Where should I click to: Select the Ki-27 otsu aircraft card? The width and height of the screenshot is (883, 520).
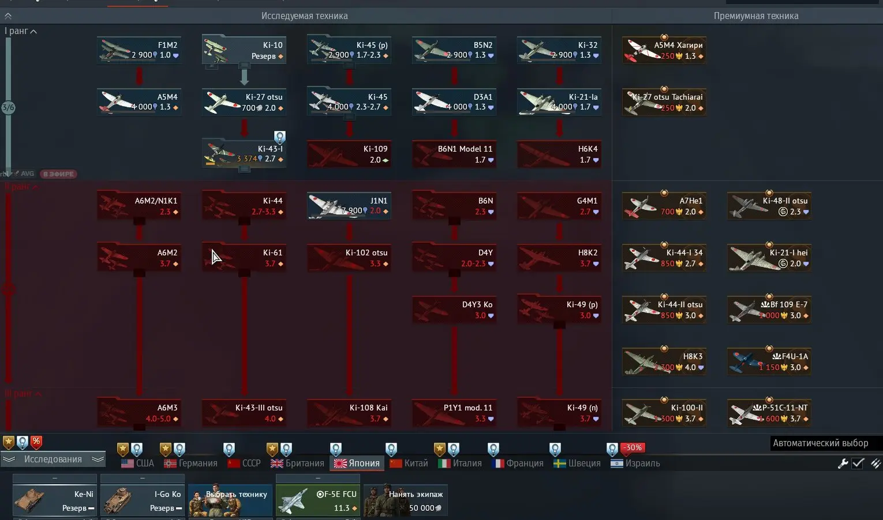tap(244, 102)
